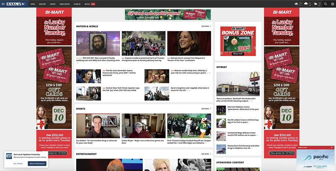The width and height of the screenshot is (336, 171).
Task: Open the candlelight vigil thumbnail image
Action: (x=157, y=76)
